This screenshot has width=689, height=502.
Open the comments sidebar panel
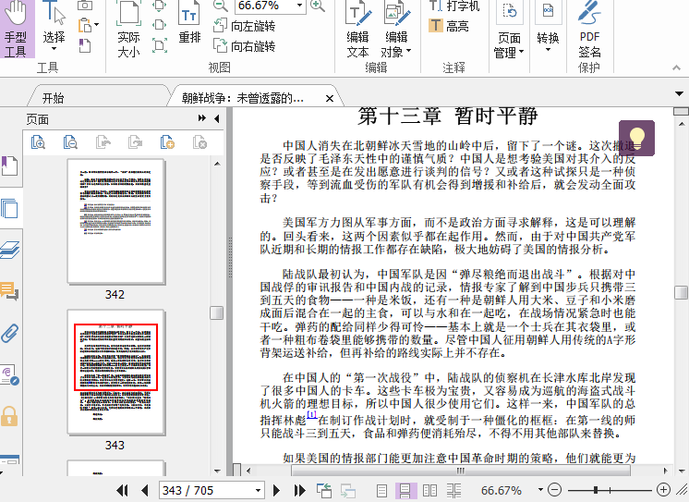(x=9, y=290)
